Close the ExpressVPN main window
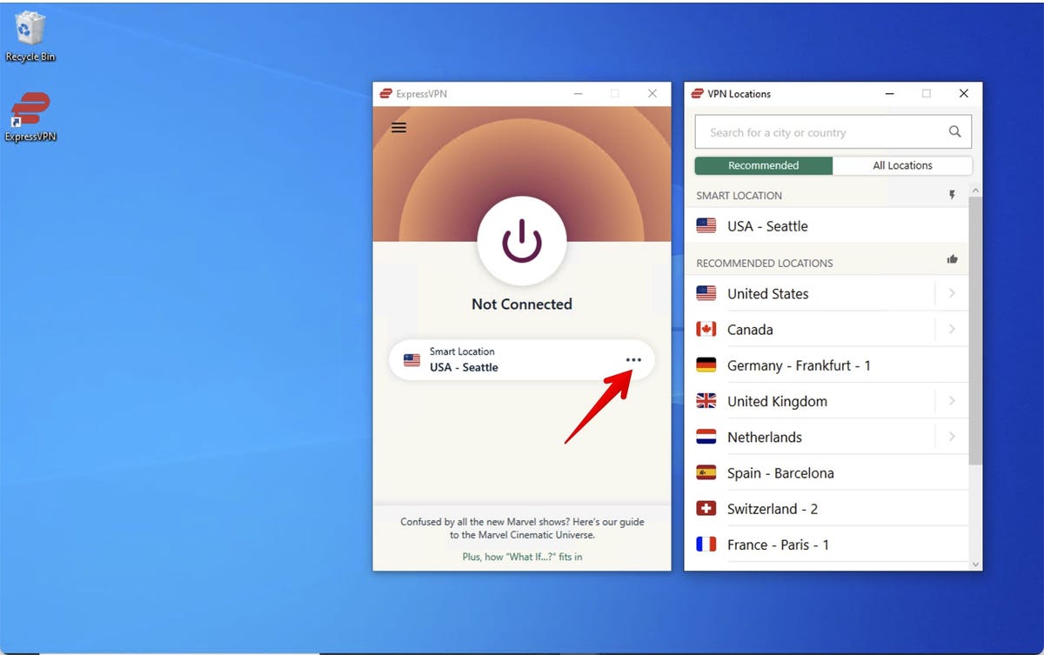1044x655 pixels. pyautogui.click(x=652, y=94)
